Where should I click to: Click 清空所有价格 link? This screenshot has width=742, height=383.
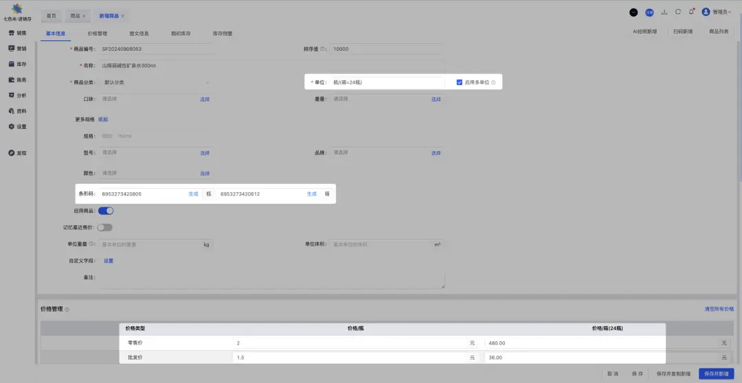point(719,310)
